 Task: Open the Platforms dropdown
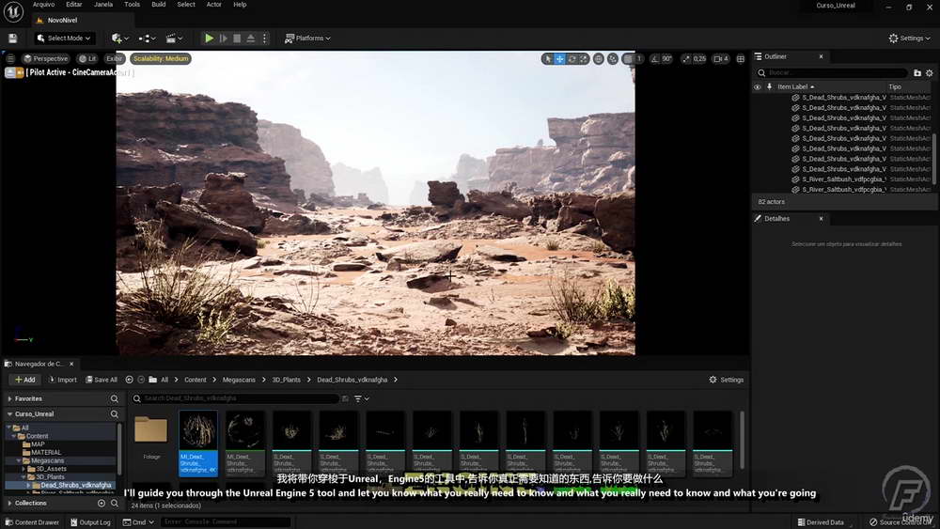point(307,39)
